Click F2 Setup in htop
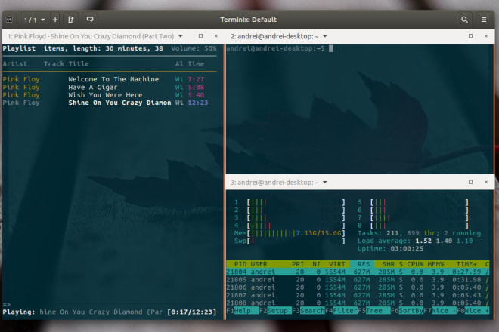Viewport: 499px width, 332px height. (x=275, y=310)
